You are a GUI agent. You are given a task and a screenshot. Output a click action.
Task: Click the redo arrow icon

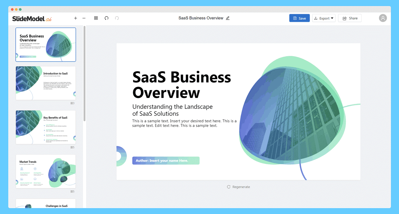[x=117, y=18]
